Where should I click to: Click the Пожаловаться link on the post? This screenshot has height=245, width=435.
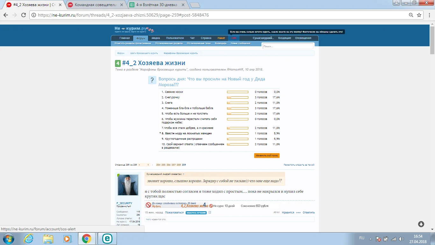174,212
